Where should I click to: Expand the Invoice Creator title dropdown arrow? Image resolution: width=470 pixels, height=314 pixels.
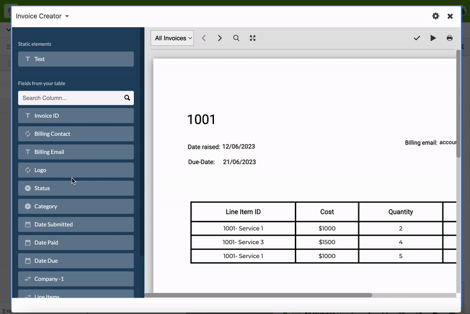pyautogui.click(x=67, y=16)
